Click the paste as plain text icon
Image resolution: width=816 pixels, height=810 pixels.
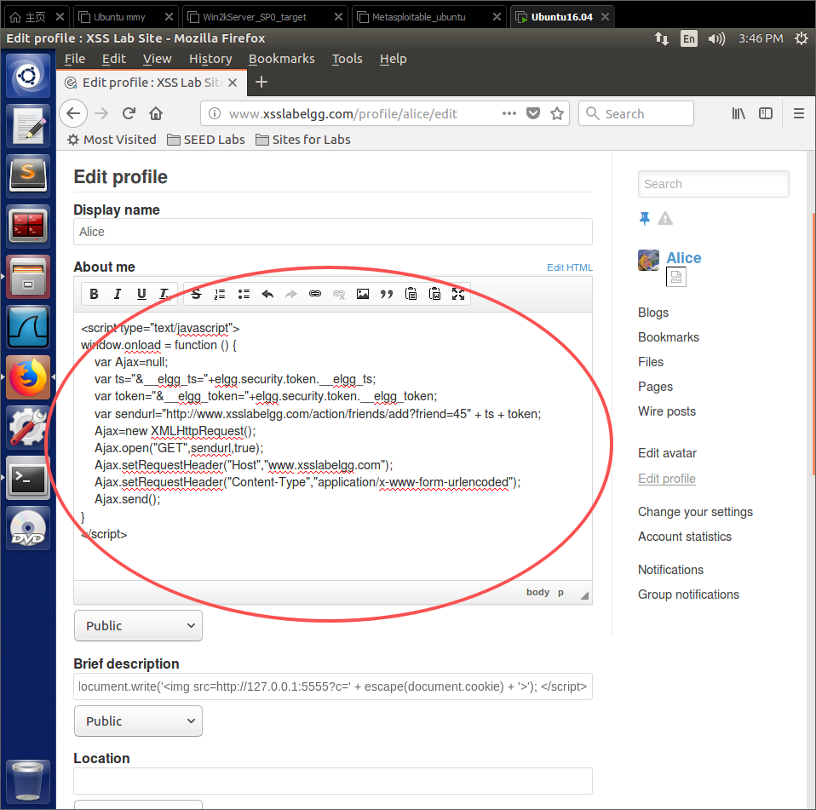coord(411,294)
